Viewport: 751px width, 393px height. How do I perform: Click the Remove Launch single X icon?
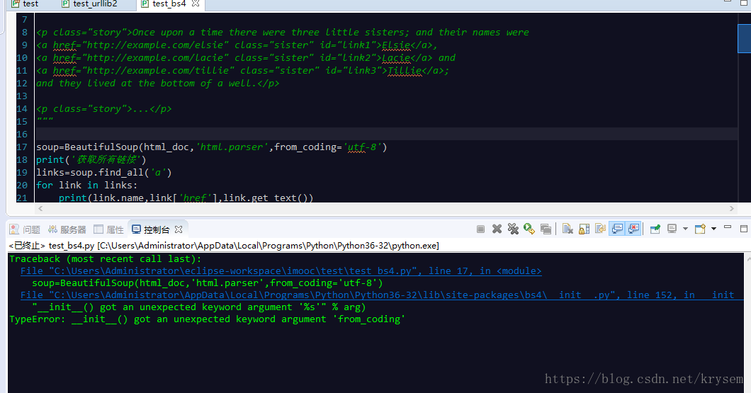click(497, 229)
